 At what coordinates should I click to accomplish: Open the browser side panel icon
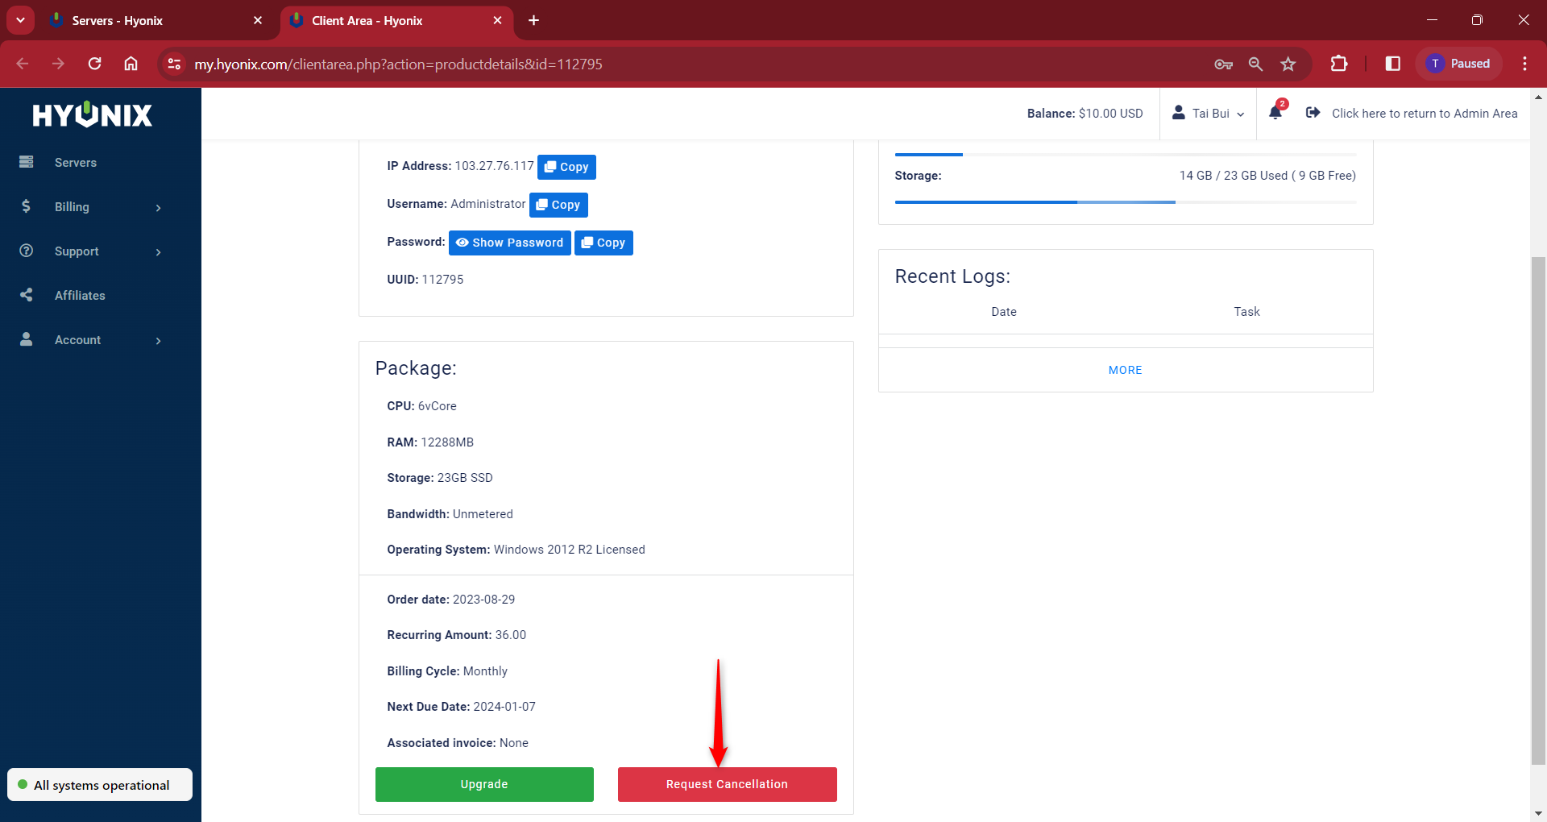coord(1392,64)
